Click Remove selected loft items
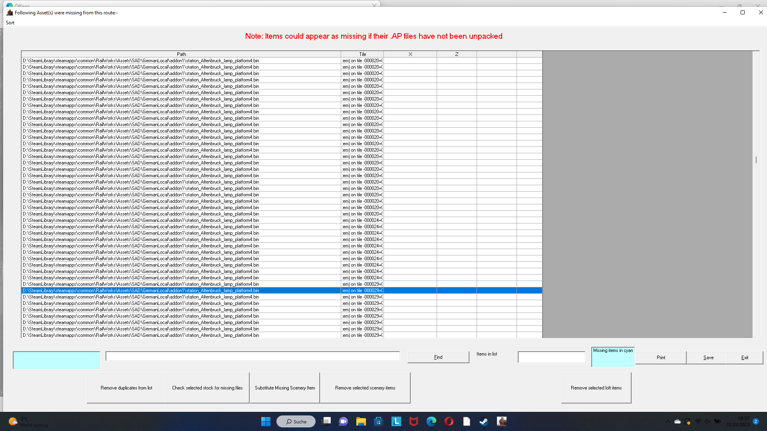Image resolution: width=767 pixels, height=431 pixels. coord(596,388)
